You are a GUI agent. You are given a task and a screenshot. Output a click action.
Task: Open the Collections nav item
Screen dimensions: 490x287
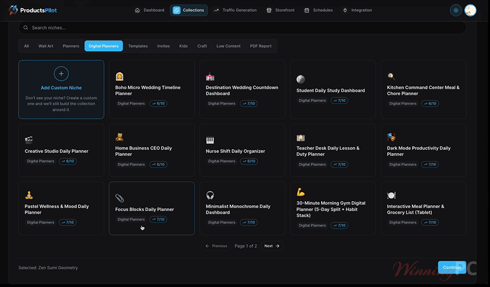click(x=189, y=10)
